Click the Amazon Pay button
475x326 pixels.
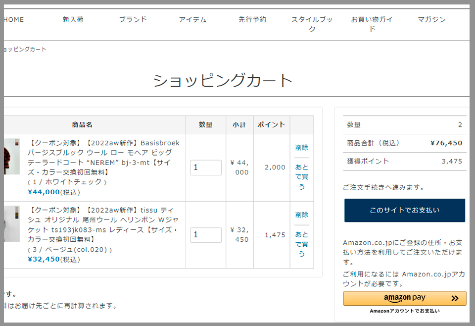click(404, 298)
